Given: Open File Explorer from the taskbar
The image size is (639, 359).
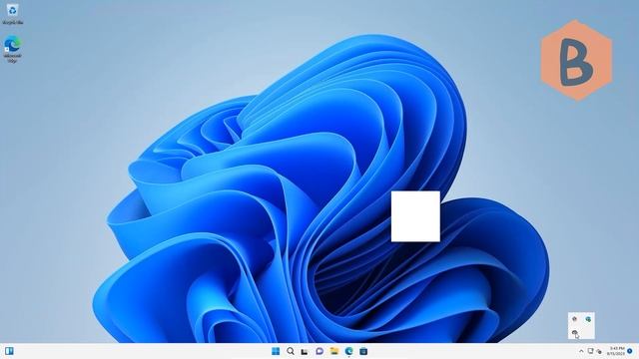Looking at the screenshot, I should (334, 351).
